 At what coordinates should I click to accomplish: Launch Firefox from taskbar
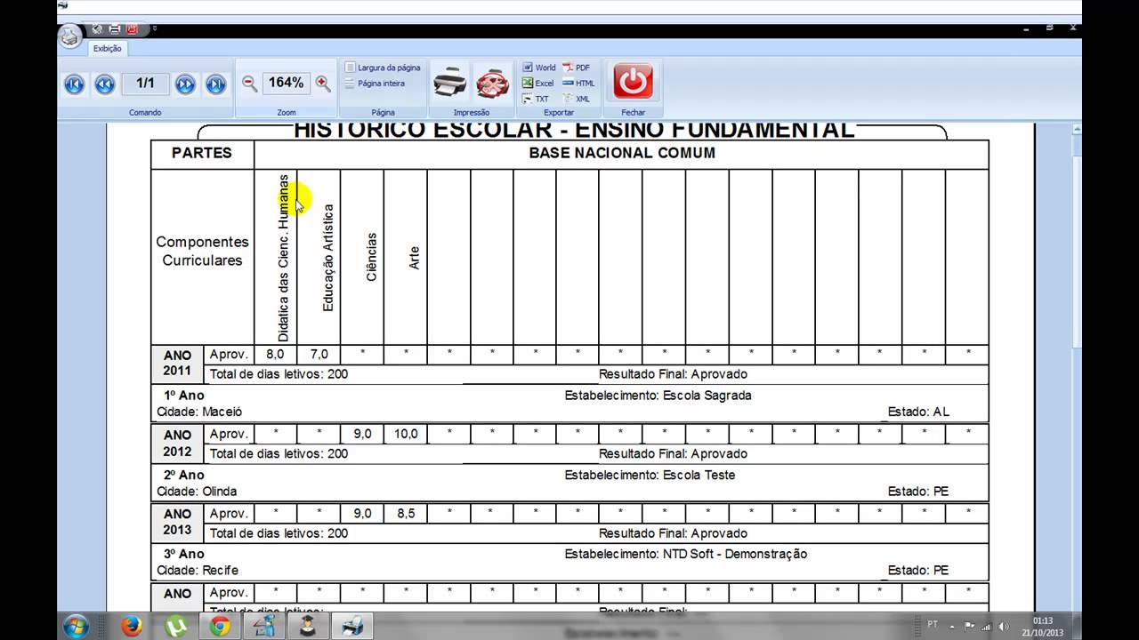[132, 627]
